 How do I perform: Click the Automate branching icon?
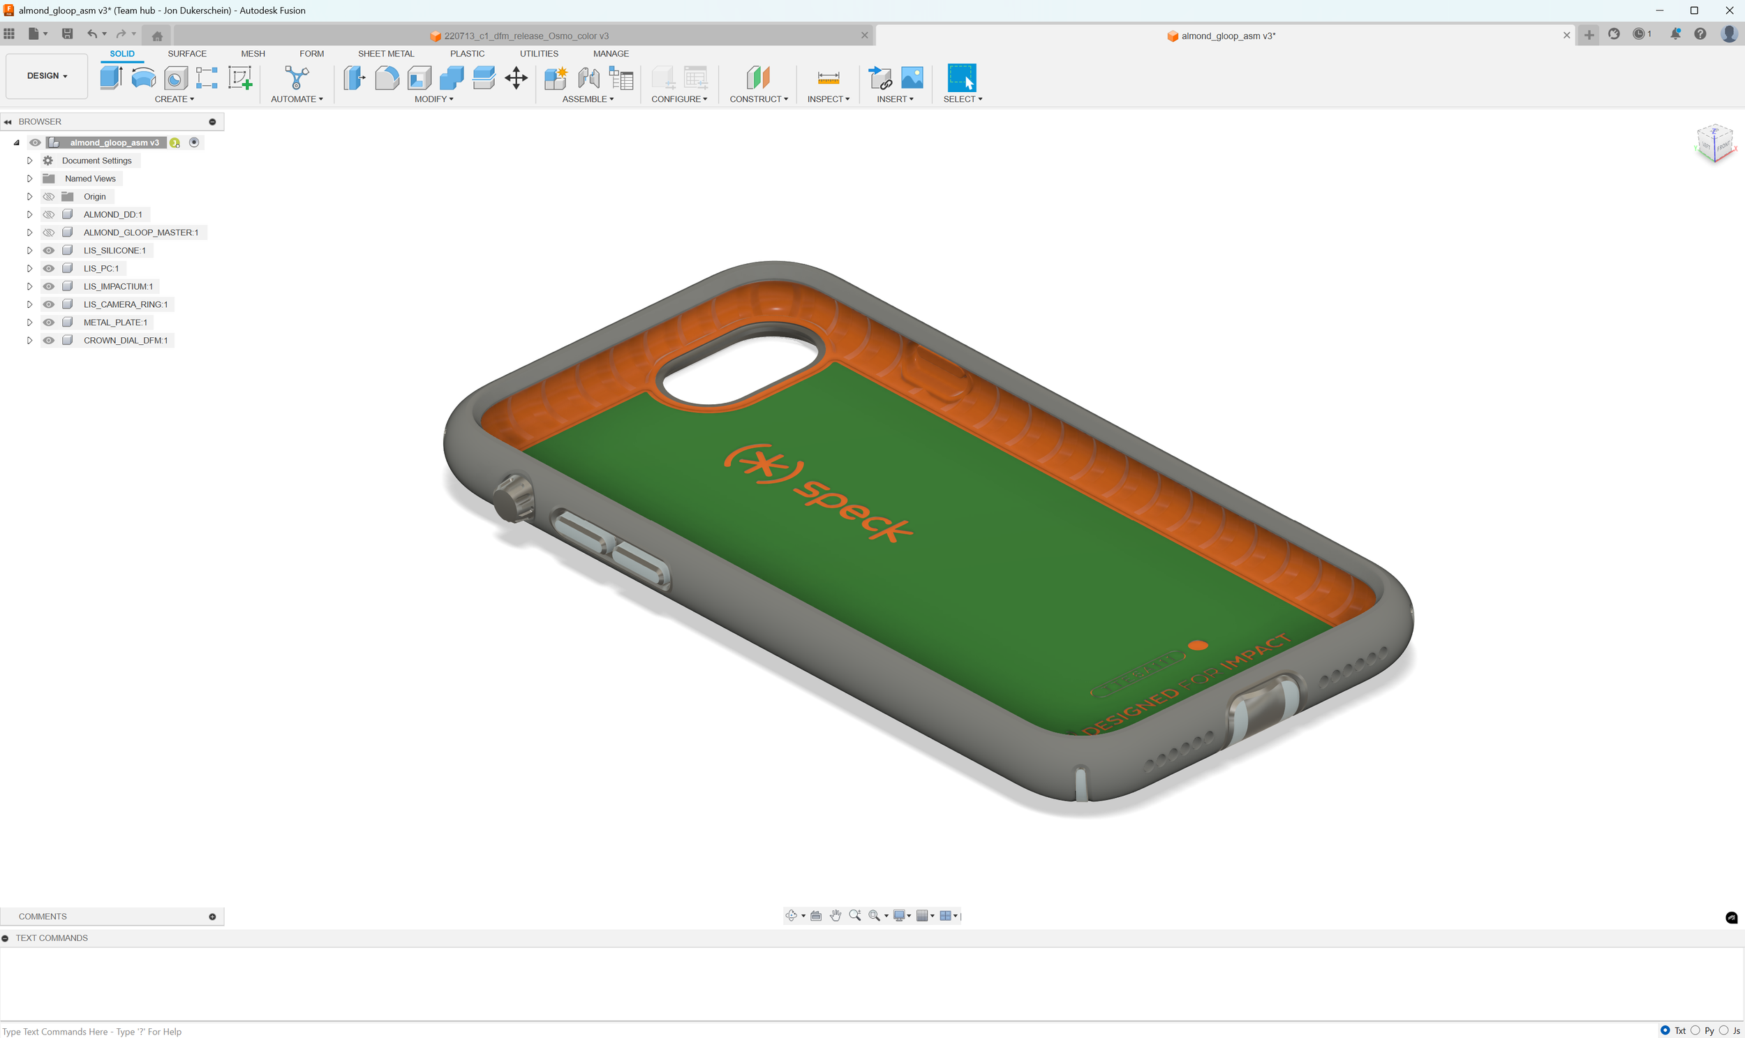click(297, 77)
